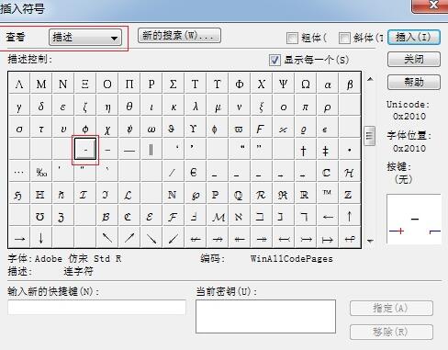Select the capital Pi Π symbol

pyautogui.click(x=129, y=84)
